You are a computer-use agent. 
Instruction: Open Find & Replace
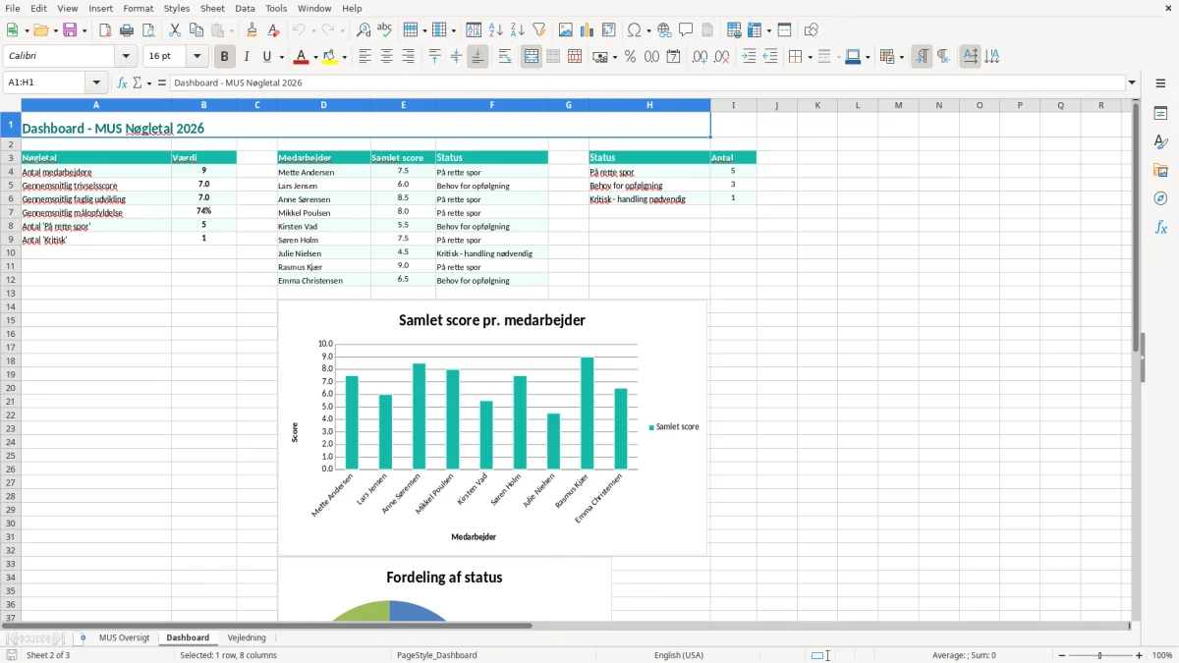tap(364, 30)
